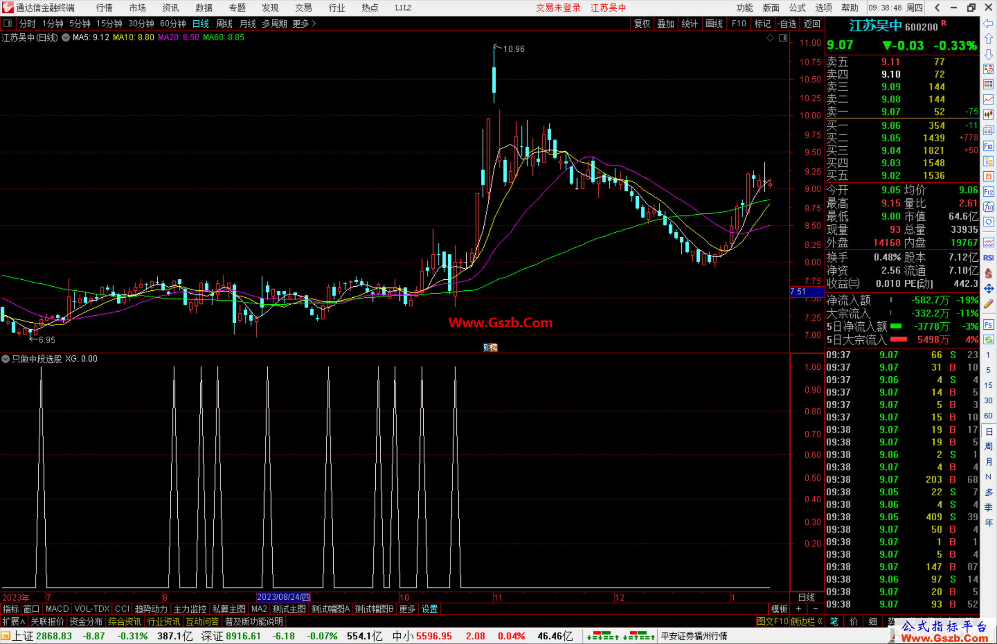Open the intraday line chart icon in sidebar
The image size is (997, 644).
(988, 99)
